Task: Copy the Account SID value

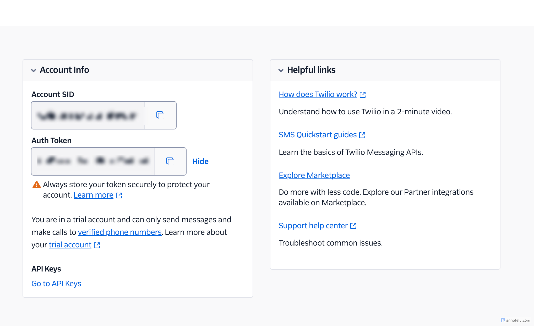Action: pyautogui.click(x=160, y=115)
